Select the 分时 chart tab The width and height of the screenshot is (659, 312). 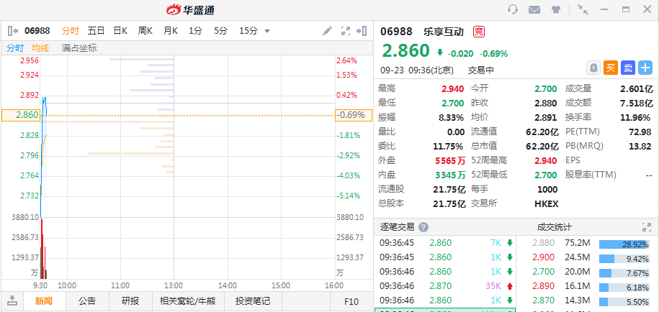70,31
